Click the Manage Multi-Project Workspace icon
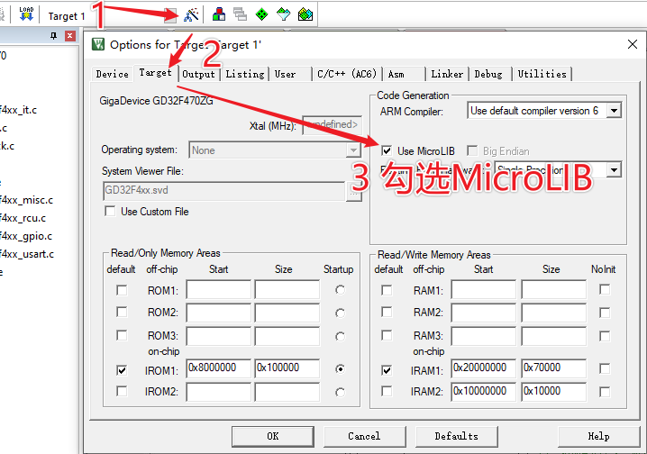The width and height of the screenshot is (647, 454). point(241,14)
